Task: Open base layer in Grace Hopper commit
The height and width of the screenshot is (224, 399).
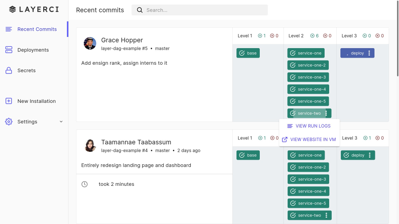Action: tap(248, 53)
